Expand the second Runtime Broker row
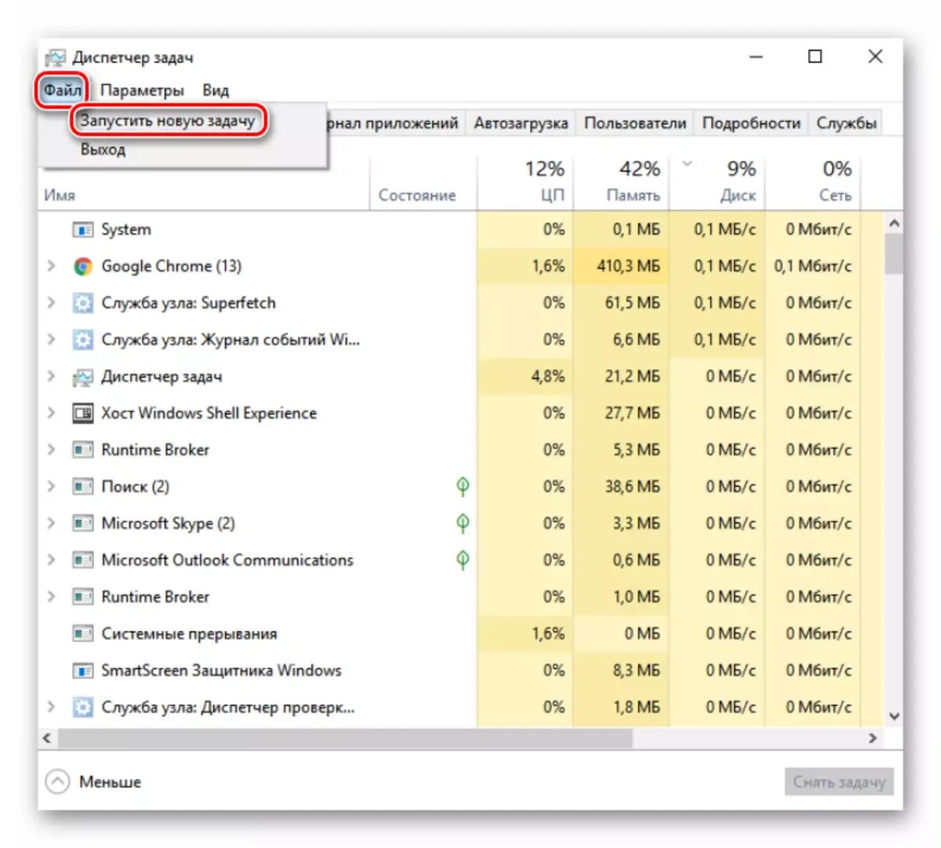Screen dimensions: 941x848 click(52, 596)
